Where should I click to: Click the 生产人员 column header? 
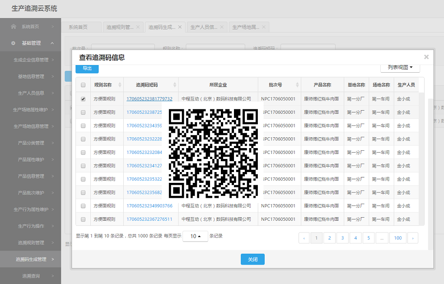tap(406, 85)
